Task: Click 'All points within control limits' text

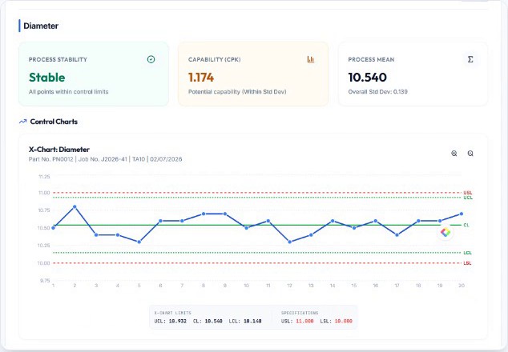Action: 68,92
